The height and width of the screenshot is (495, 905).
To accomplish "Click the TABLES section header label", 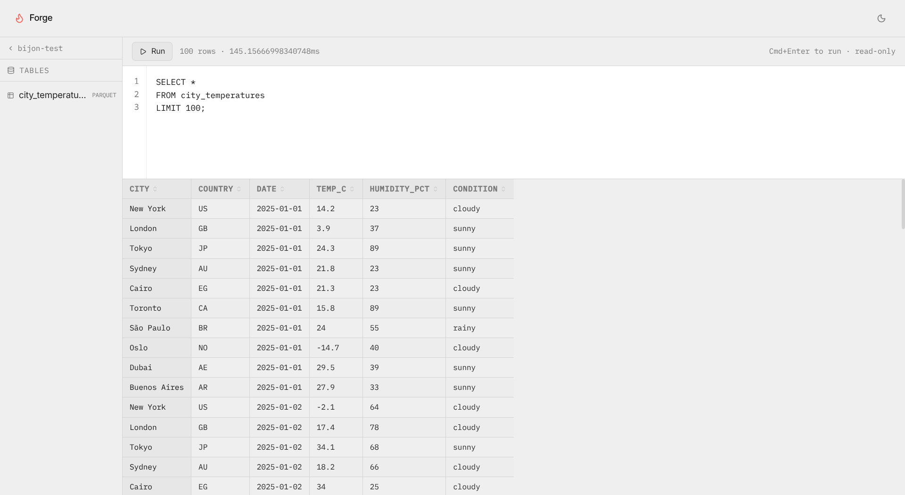I will [34, 71].
